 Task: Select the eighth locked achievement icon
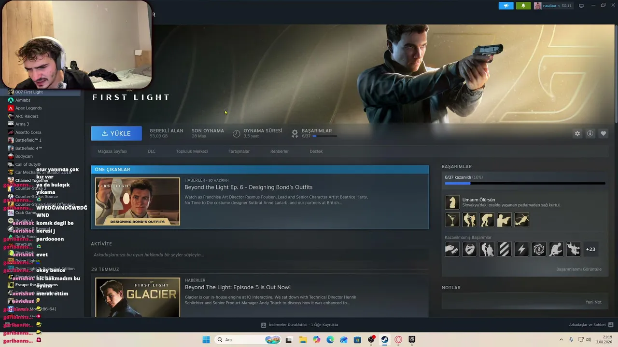click(573, 249)
